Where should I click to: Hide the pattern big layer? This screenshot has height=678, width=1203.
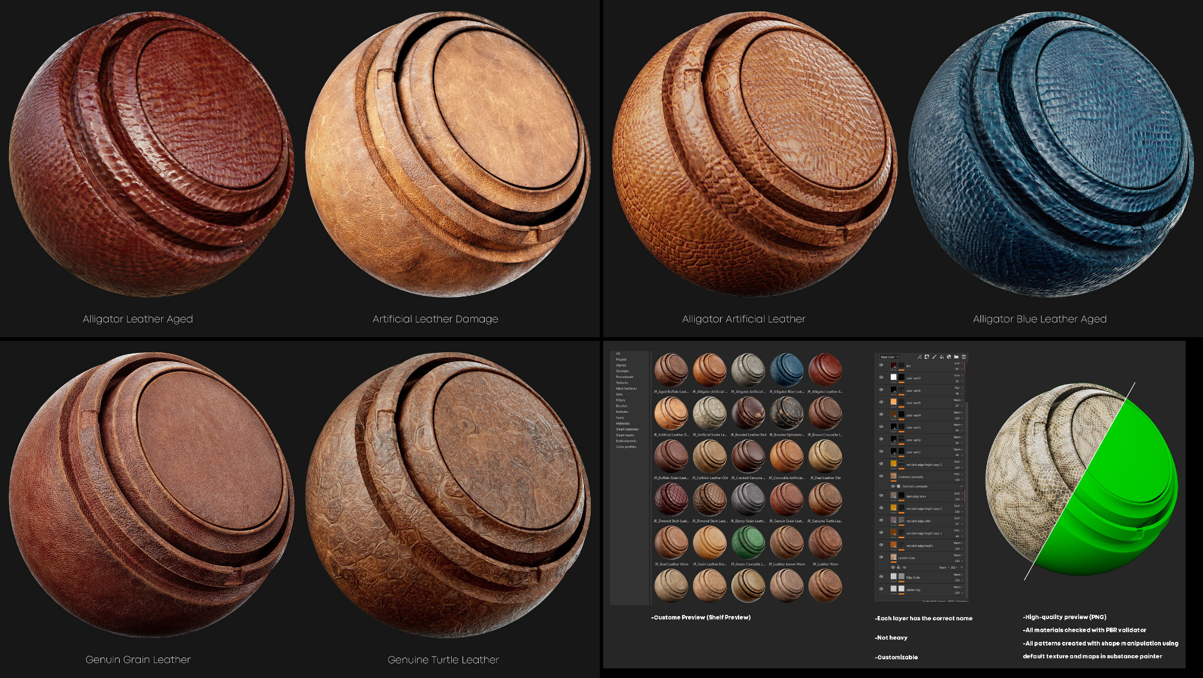pos(881,589)
